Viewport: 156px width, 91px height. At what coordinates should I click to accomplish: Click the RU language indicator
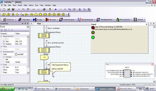(140, 89)
